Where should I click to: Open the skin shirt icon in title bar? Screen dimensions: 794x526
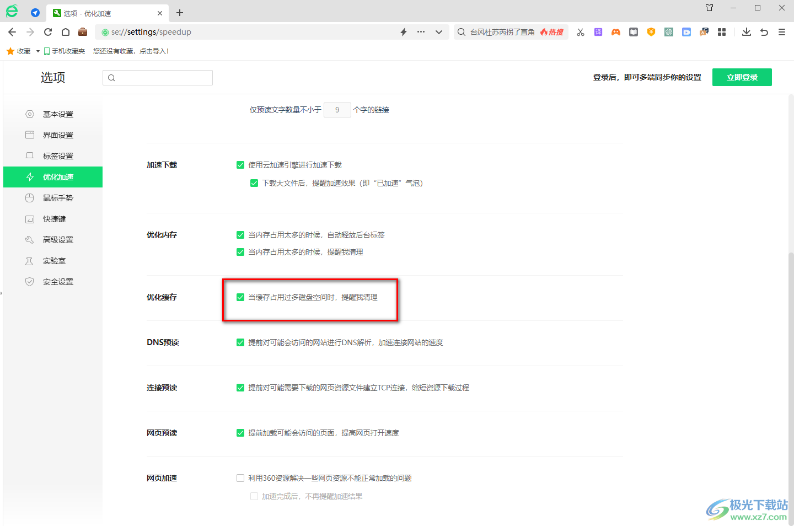pyautogui.click(x=710, y=8)
